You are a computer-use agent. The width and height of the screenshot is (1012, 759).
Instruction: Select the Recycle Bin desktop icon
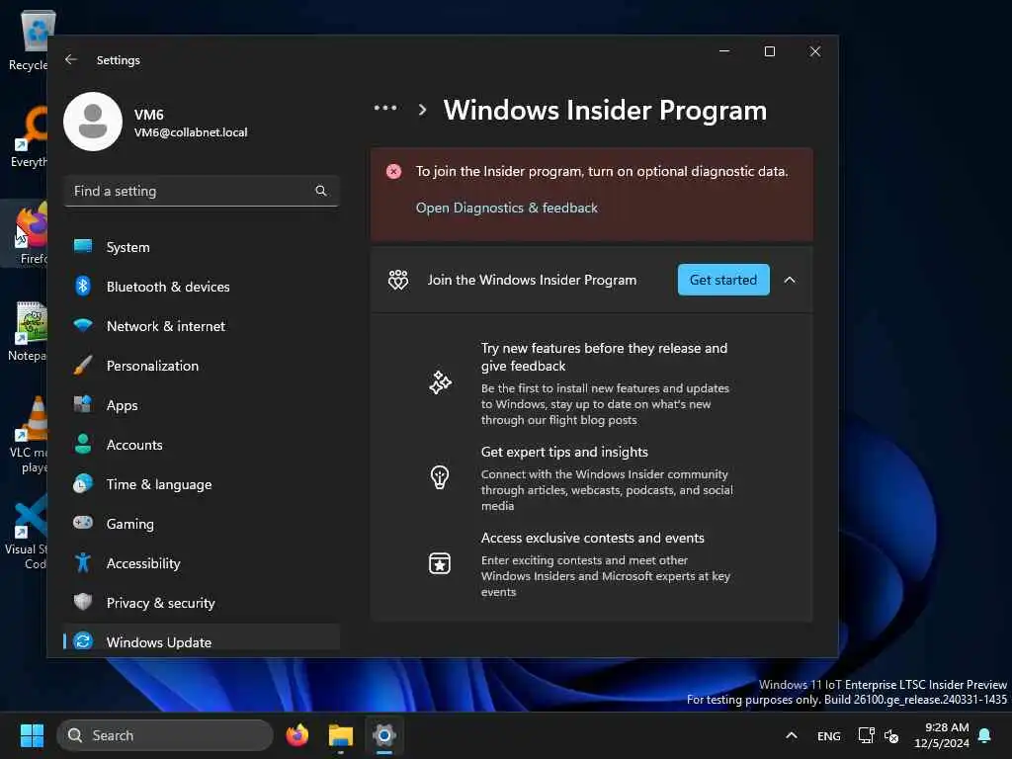click(28, 40)
